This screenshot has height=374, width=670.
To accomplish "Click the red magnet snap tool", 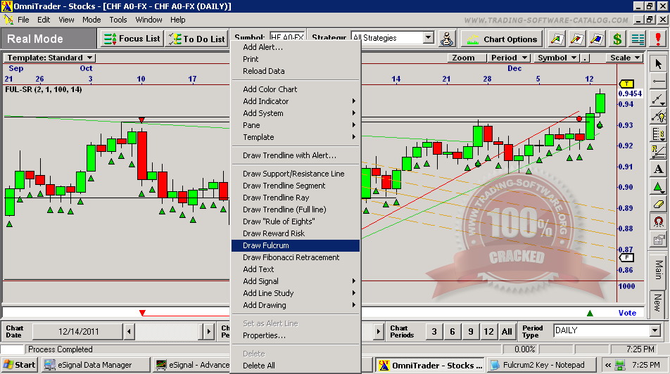I will pyautogui.click(x=658, y=221).
